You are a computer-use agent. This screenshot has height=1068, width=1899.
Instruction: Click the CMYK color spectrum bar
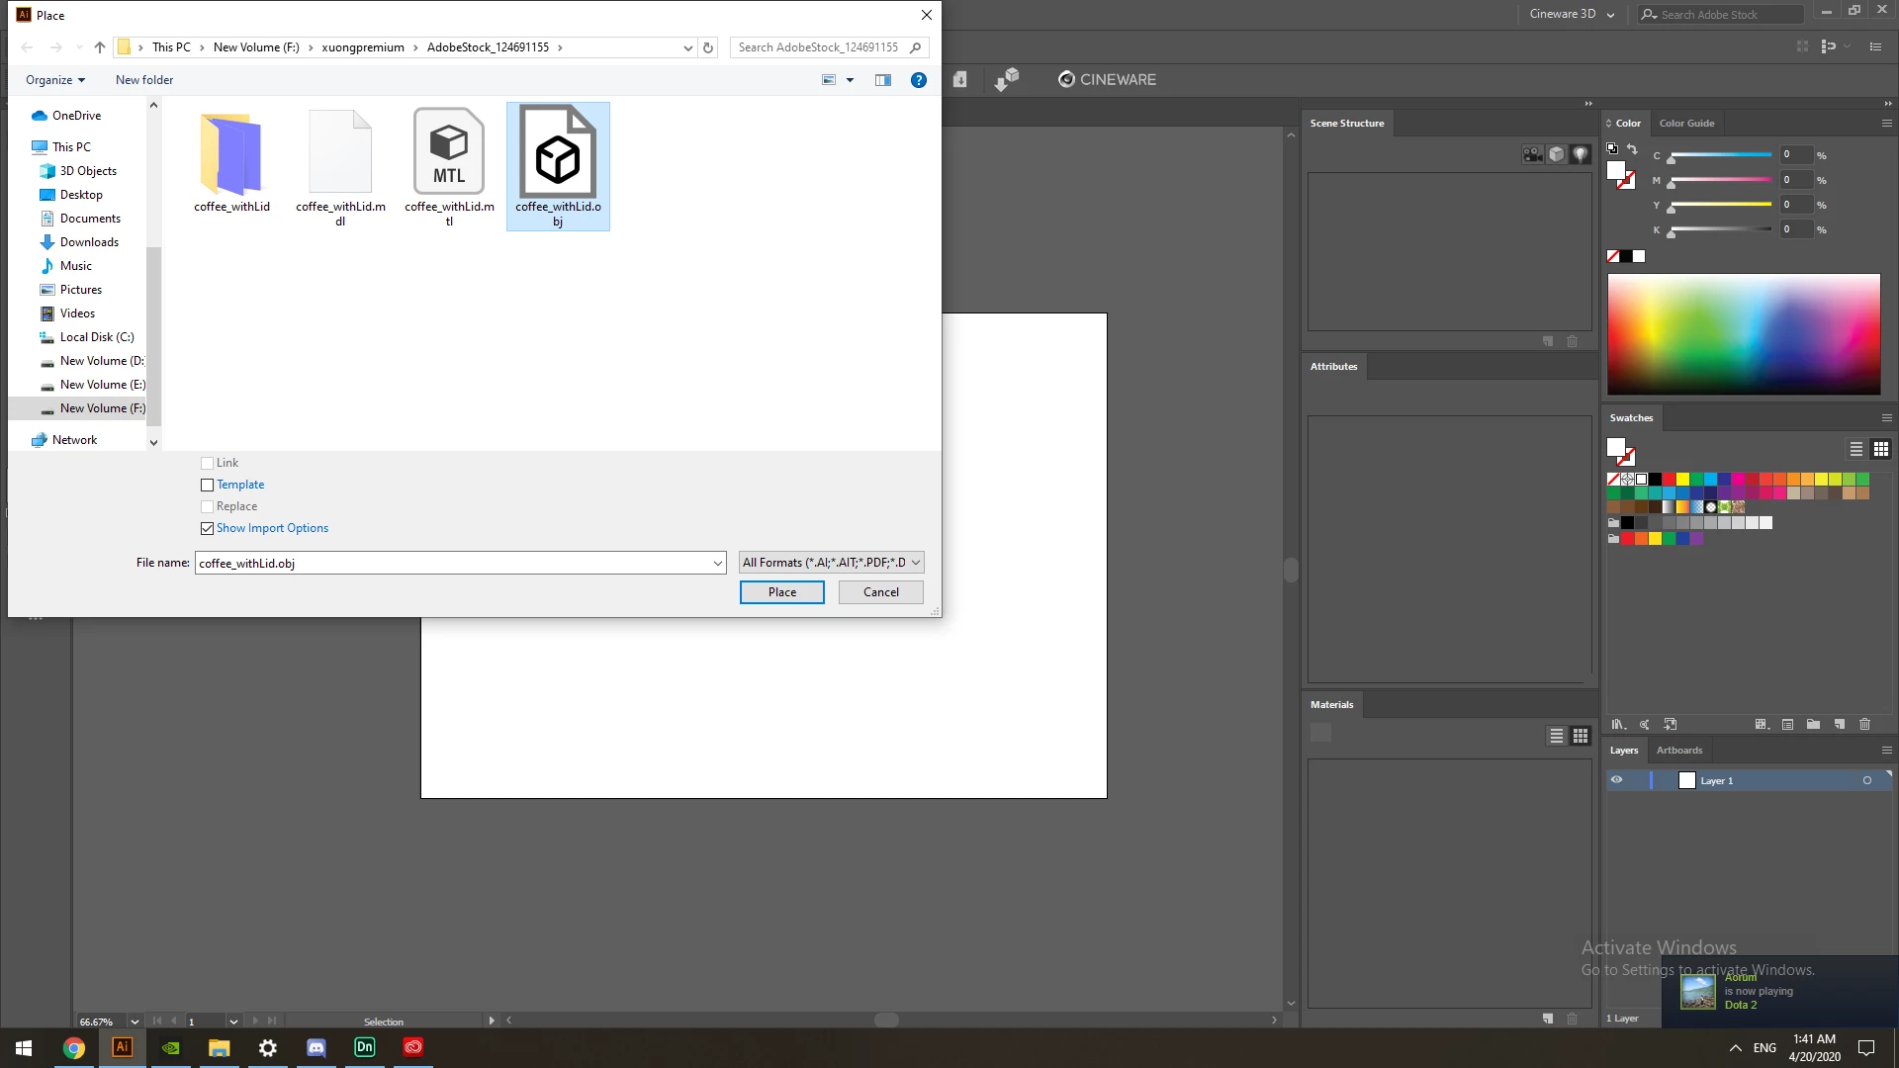point(1743,334)
